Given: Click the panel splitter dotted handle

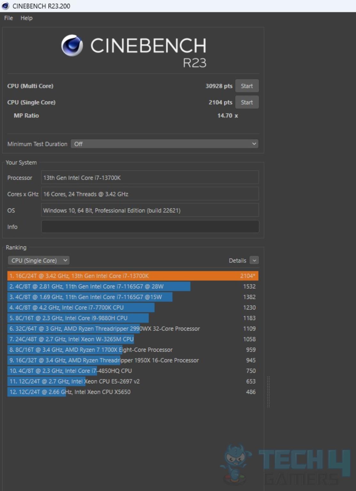Looking at the screenshot, I should click(x=268, y=392).
